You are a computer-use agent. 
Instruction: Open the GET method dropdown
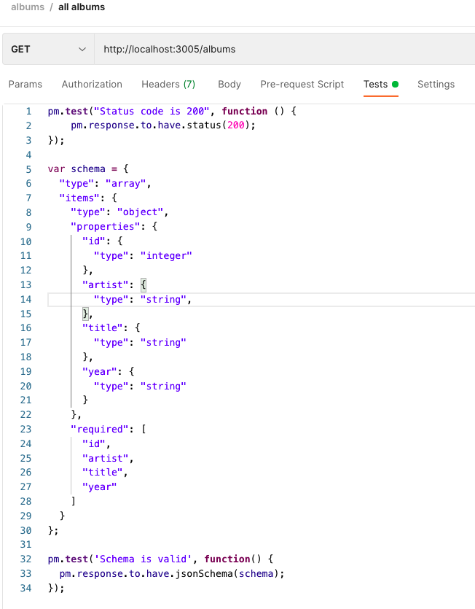(48, 49)
